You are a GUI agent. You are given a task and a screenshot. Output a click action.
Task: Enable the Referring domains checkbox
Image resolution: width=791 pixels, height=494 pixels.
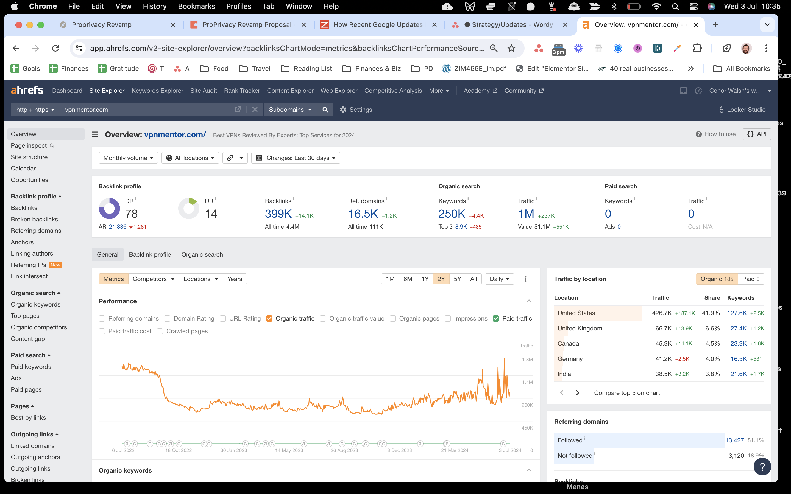tap(102, 318)
